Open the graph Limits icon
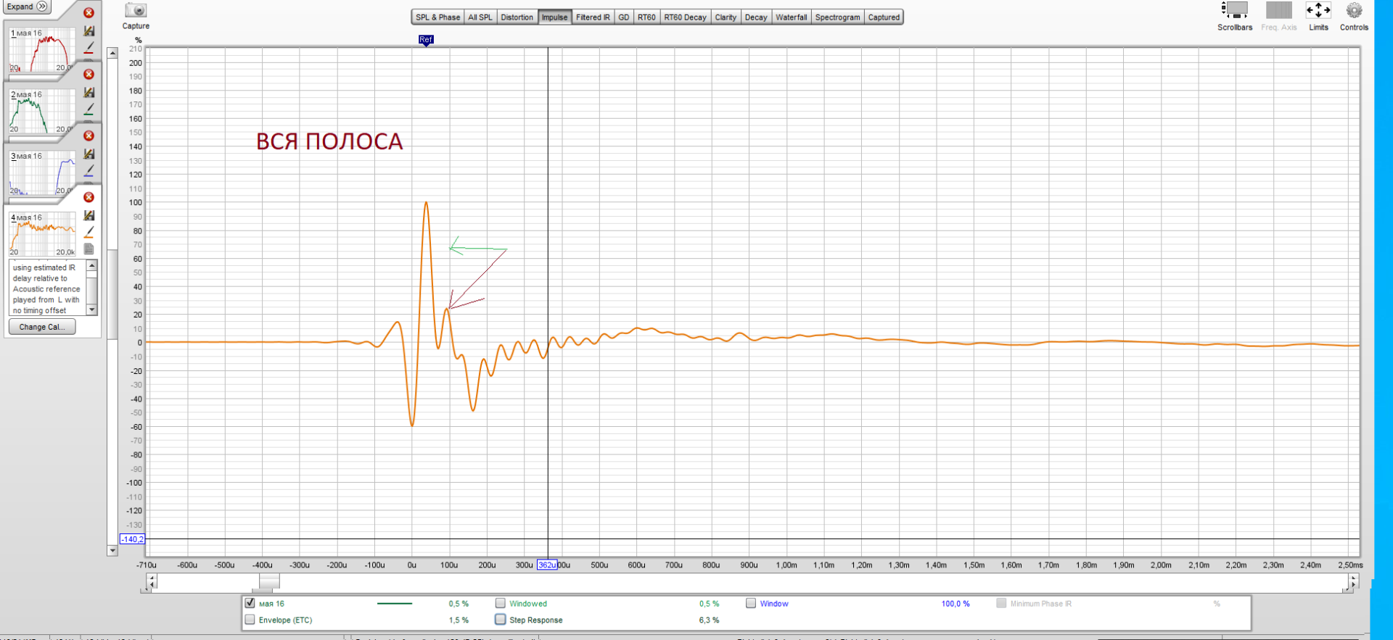 (x=1318, y=11)
